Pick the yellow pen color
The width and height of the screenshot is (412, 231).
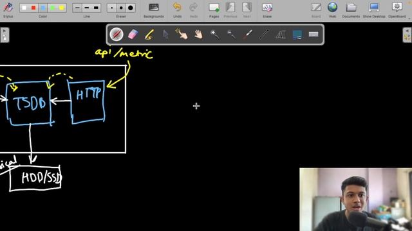pos(62,8)
